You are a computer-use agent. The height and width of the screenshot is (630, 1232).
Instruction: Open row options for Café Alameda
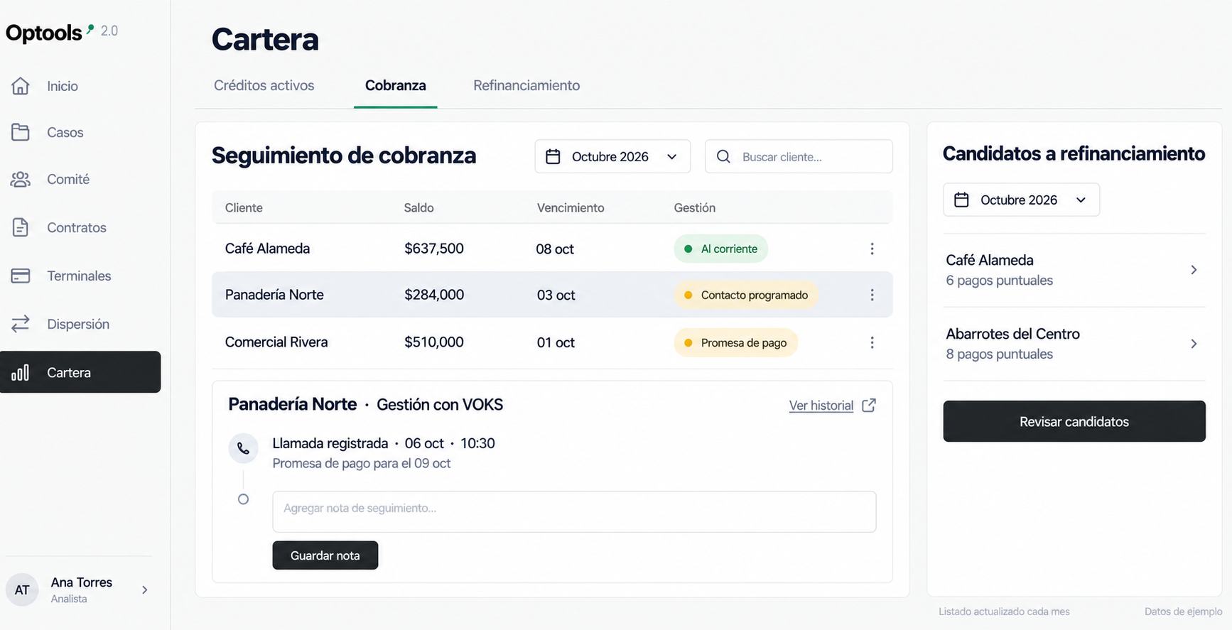point(872,249)
